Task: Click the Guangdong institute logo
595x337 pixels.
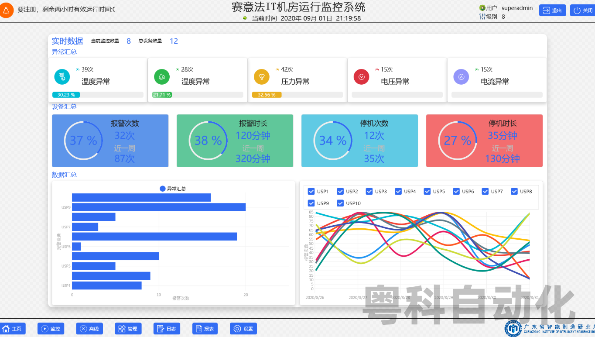Action: click(x=513, y=328)
